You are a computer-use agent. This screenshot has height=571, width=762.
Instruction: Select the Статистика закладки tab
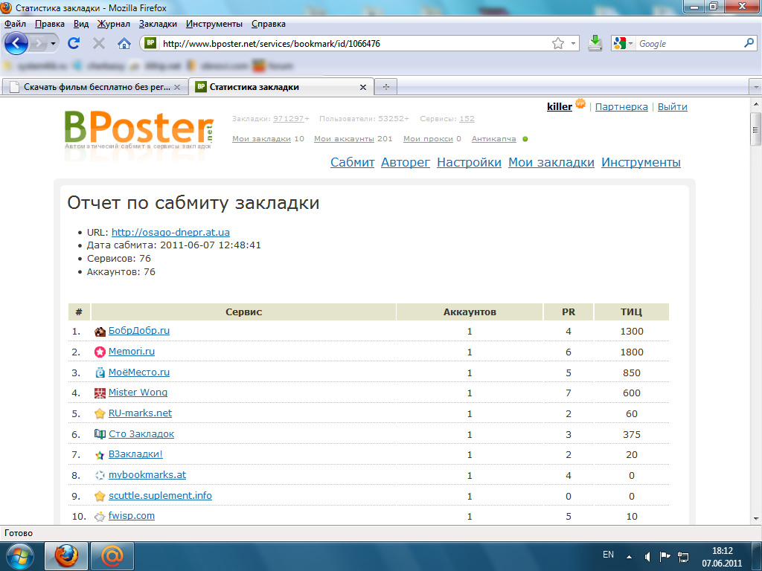point(281,87)
